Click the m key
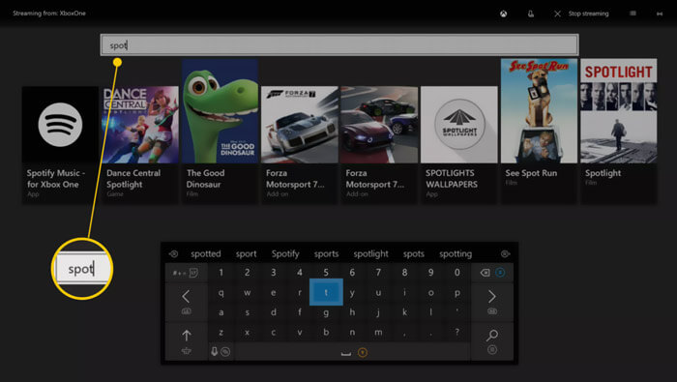This screenshot has width=677, height=382. click(x=378, y=333)
